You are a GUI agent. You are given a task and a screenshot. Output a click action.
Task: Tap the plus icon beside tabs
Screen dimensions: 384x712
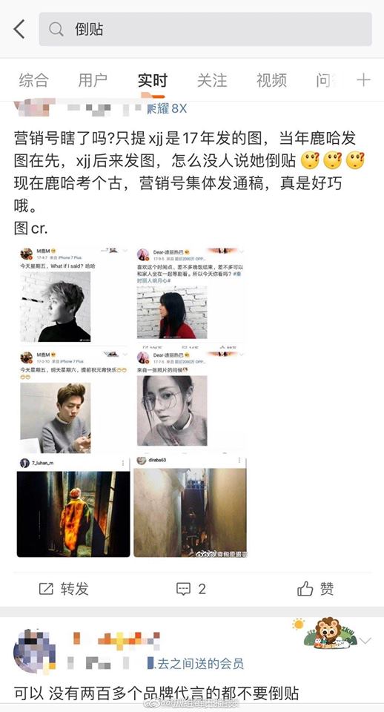pos(363,80)
